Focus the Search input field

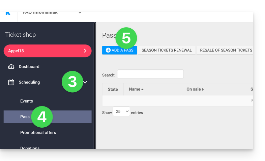pos(150,74)
